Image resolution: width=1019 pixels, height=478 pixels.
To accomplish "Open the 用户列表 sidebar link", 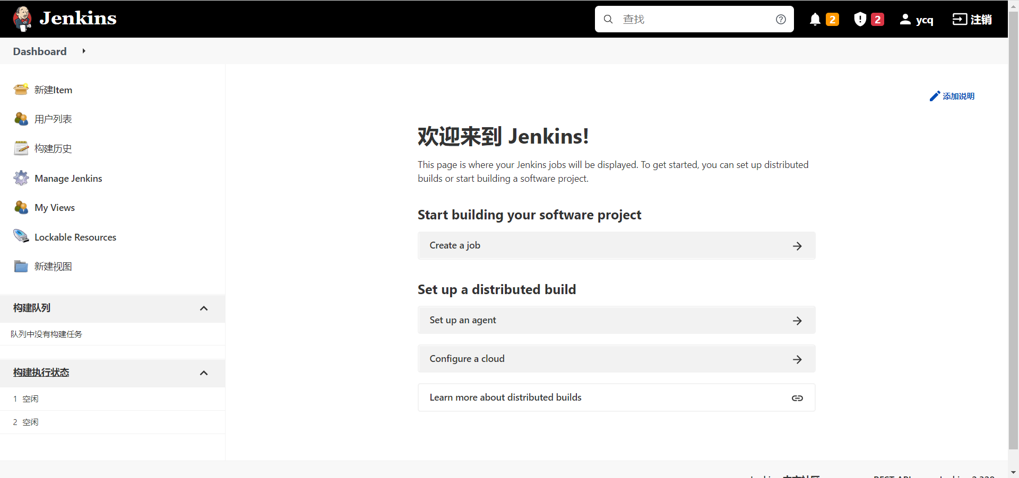I will (x=53, y=119).
